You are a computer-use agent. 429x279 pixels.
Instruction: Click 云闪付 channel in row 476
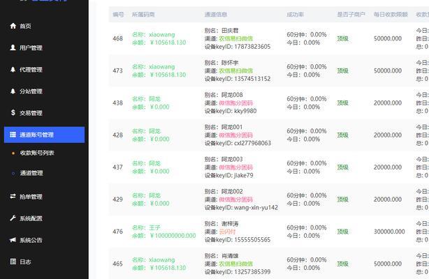coord(227,232)
